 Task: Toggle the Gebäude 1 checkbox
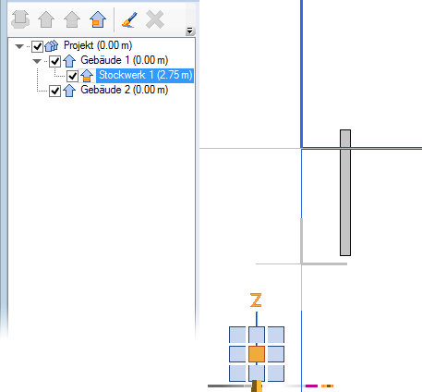click(x=54, y=61)
